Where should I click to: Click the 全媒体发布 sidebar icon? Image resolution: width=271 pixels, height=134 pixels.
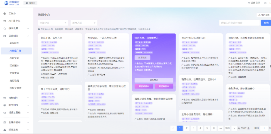click(x=5, y=123)
